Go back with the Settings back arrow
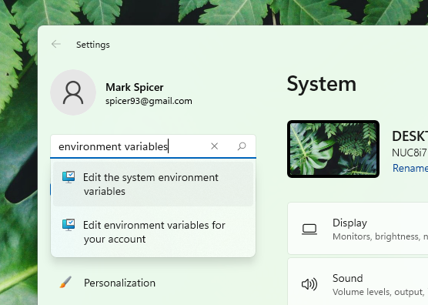Screen dimensions: 428x305 tap(56, 44)
